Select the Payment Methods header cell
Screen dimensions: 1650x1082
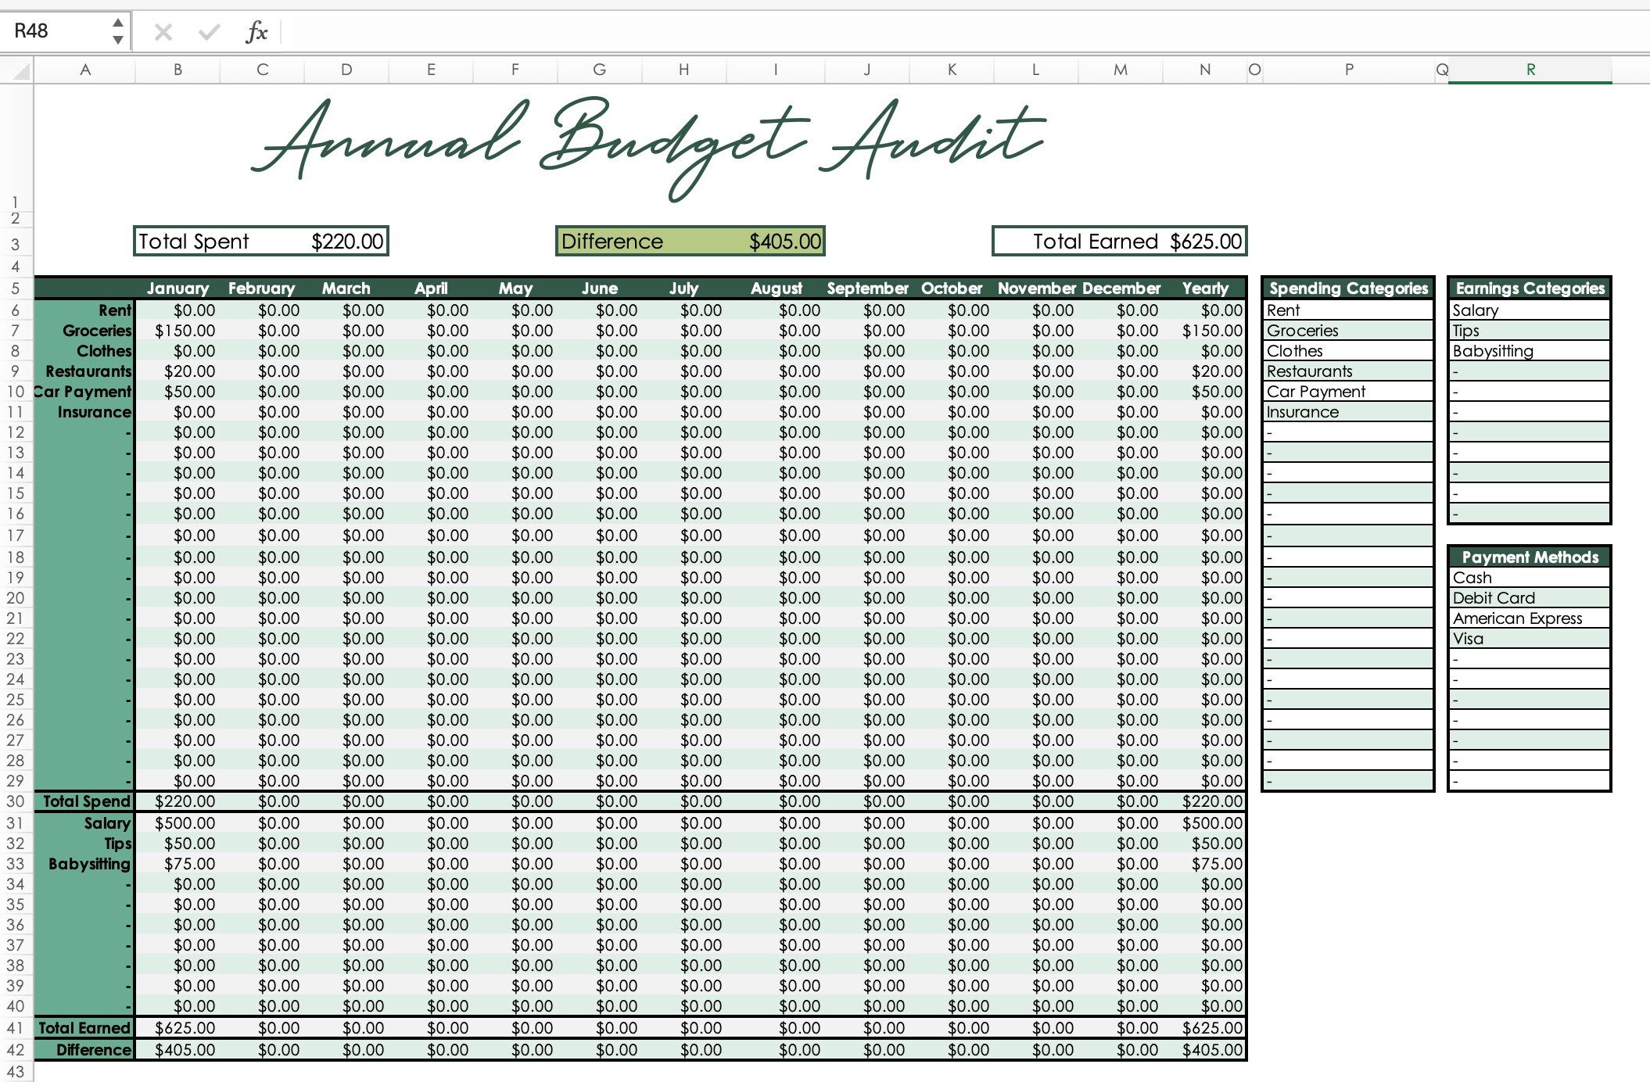pos(1529,557)
